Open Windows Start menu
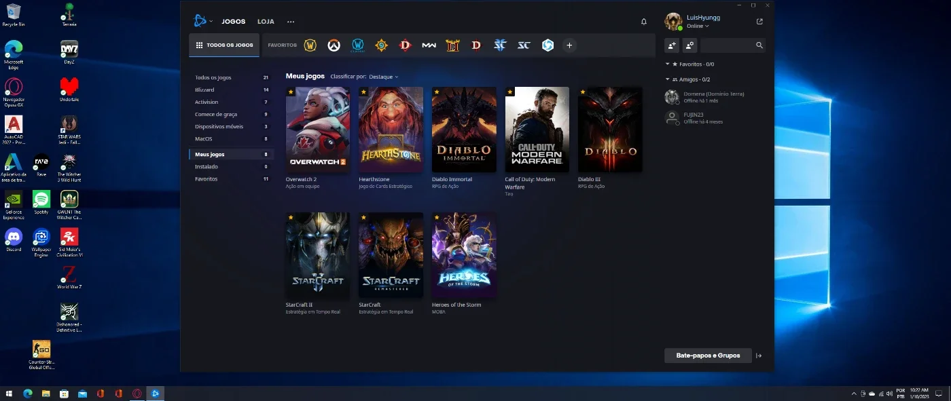The height and width of the screenshot is (401, 951). pos(10,394)
